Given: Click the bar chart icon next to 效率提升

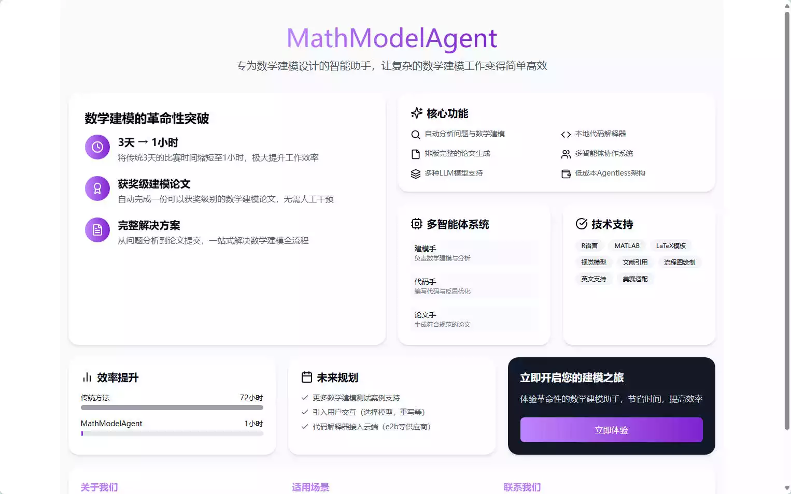Looking at the screenshot, I should click(x=87, y=377).
